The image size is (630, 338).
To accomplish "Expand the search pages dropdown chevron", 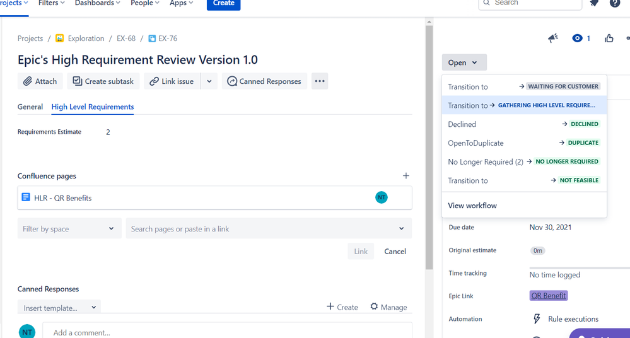I will pos(401,229).
